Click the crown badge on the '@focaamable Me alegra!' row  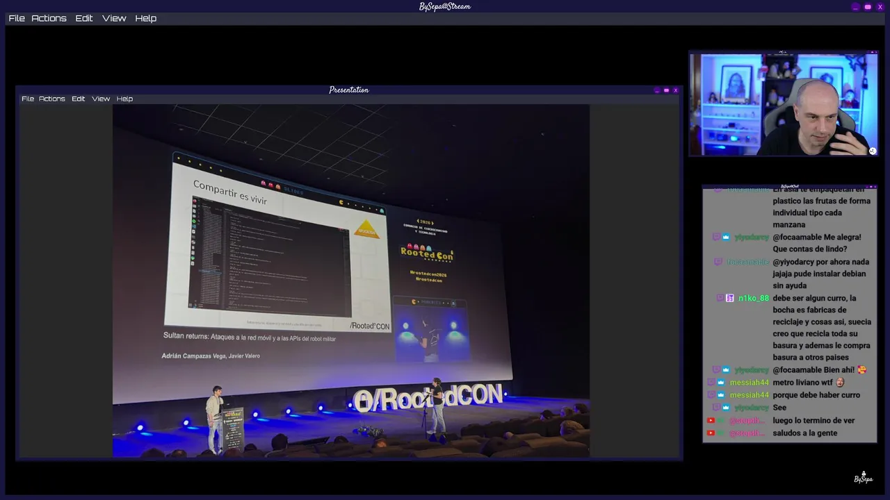point(726,237)
